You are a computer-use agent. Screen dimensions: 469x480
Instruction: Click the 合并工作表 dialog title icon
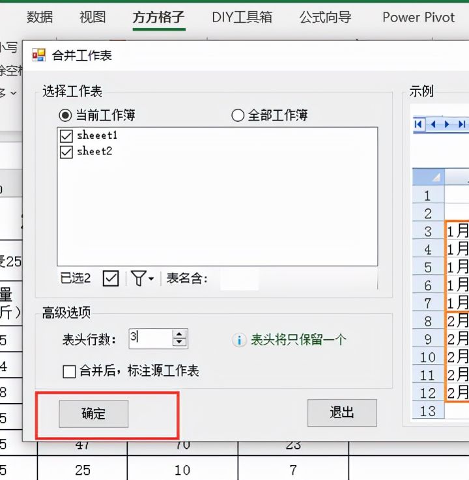pos(39,55)
